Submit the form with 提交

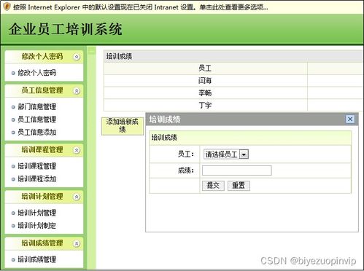(213, 186)
